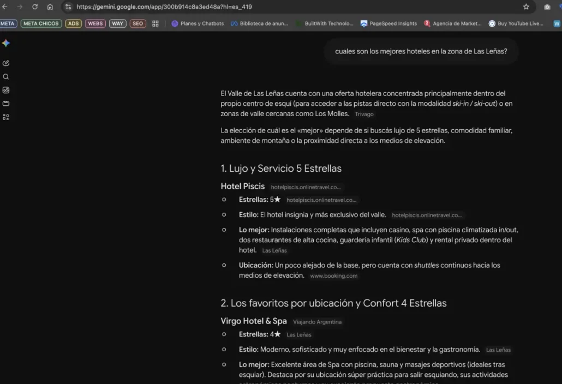The image size is (562, 384).
Task: Open the Viajando Argentina source chip
Action: click(x=317, y=322)
